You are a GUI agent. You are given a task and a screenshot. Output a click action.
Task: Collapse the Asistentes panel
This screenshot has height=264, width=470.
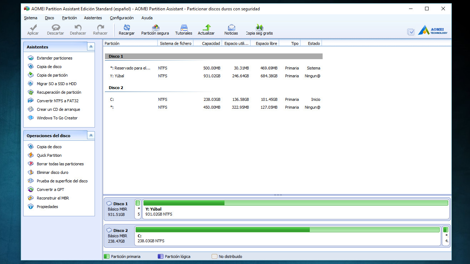tap(91, 47)
